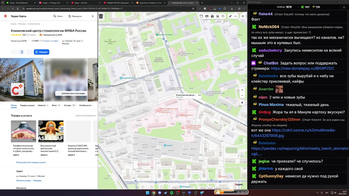Screen dimensions: 349x196
Task: Switch to Особенности tab
Action: [x=85, y=105]
